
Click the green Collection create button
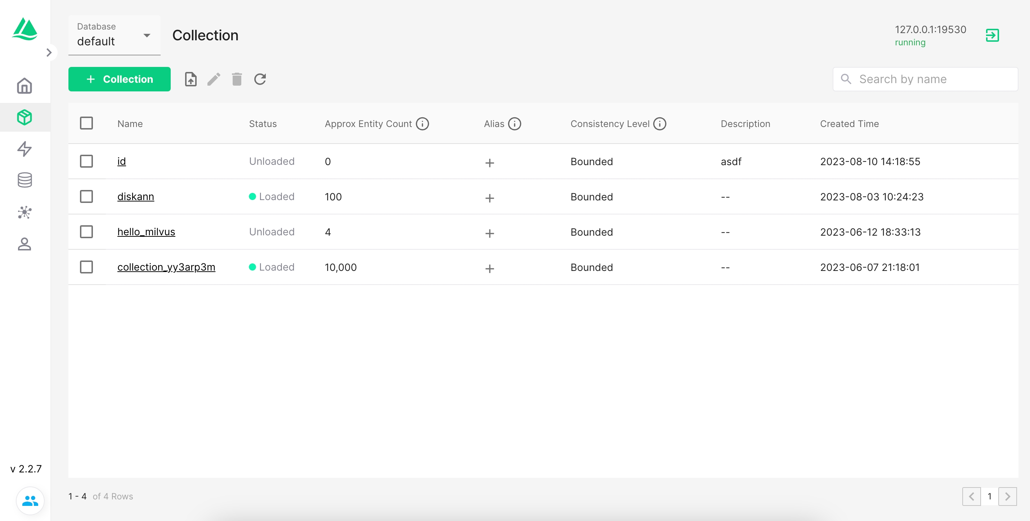(x=119, y=79)
